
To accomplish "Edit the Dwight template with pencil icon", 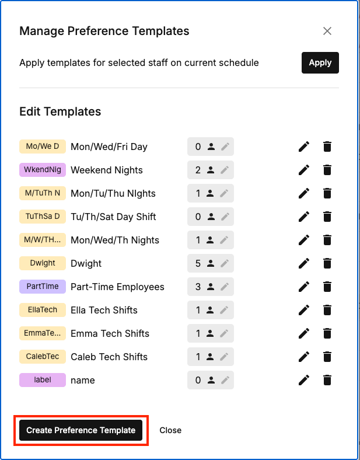I will (303, 263).
